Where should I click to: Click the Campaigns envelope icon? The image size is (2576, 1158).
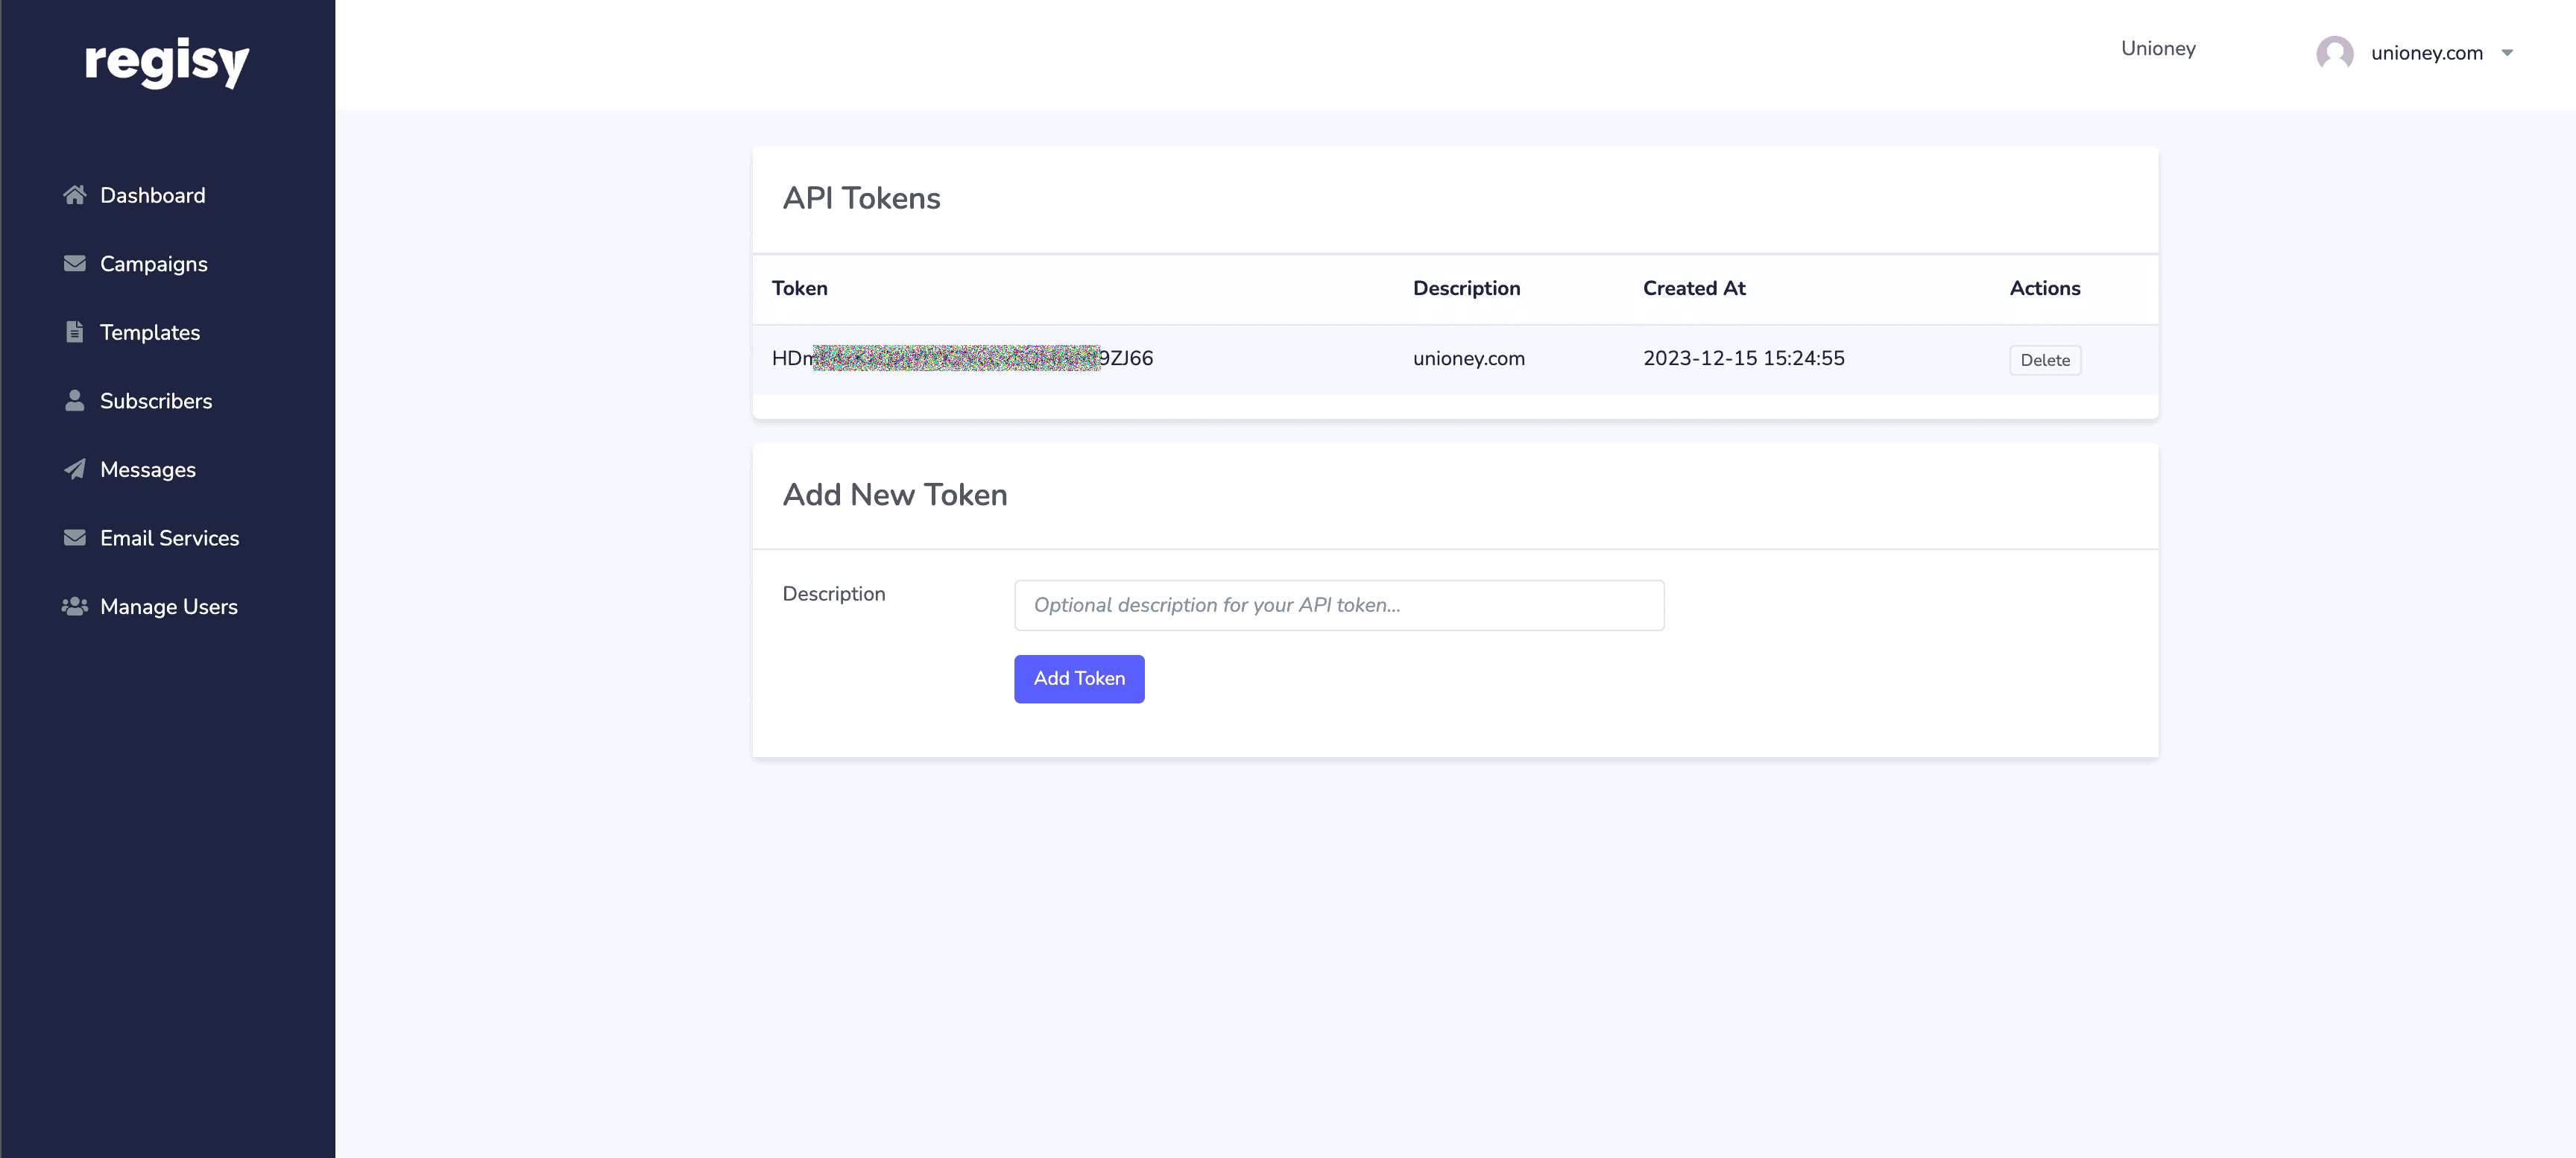(75, 264)
